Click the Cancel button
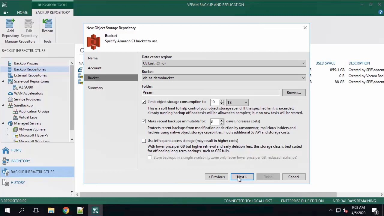384x216 pixels. [294, 177]
